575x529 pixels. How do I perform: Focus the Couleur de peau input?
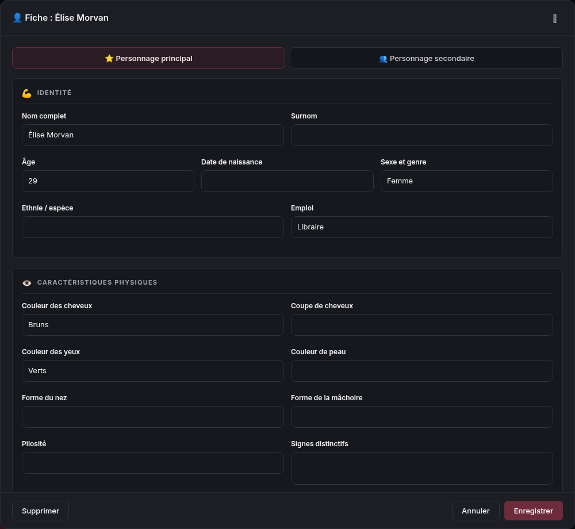click(x=421, y=371)
